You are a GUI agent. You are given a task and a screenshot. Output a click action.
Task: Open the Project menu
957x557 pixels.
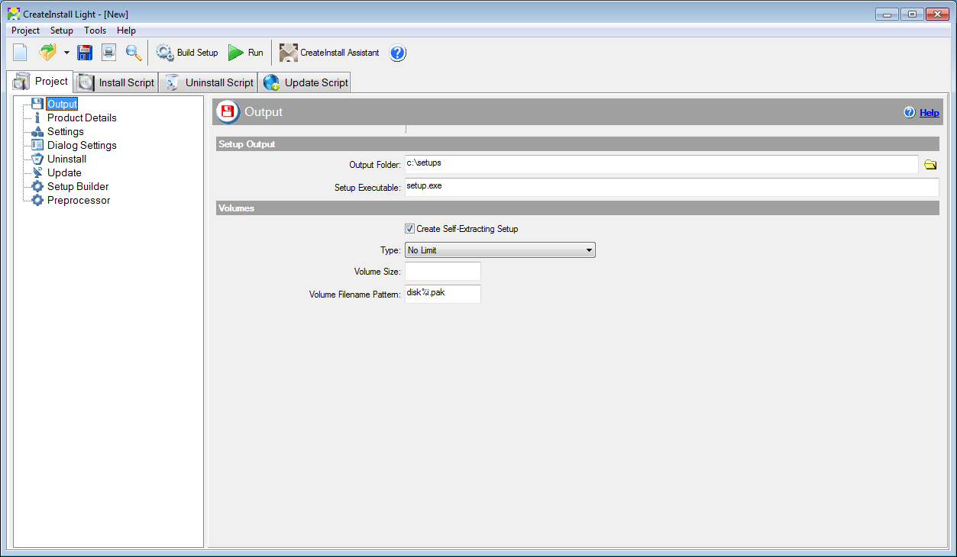[25, 31]
